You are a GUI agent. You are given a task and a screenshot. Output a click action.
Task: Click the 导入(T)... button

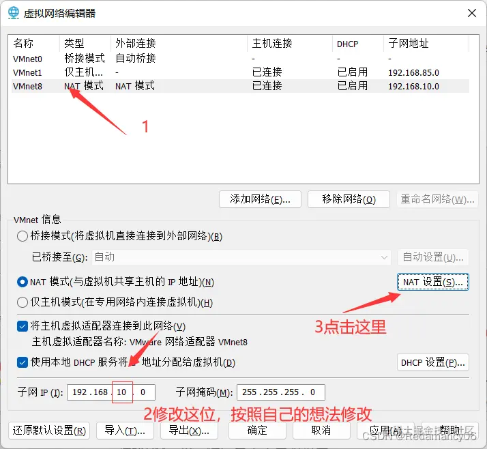pos(125,431)
